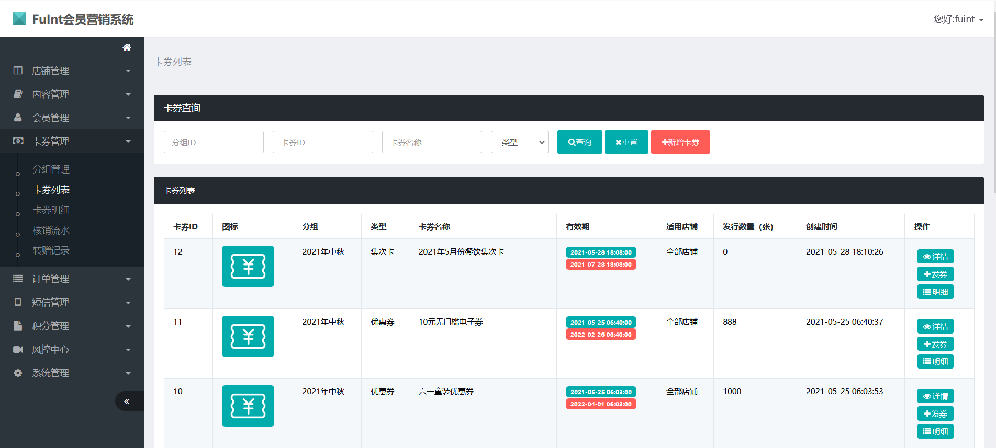This screenshot has width=996, height=448.
Task: Focus the 卡券名称 input field
Action: [x=432, y=142]
